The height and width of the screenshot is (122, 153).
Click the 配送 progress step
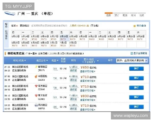(x=125, y=14)
